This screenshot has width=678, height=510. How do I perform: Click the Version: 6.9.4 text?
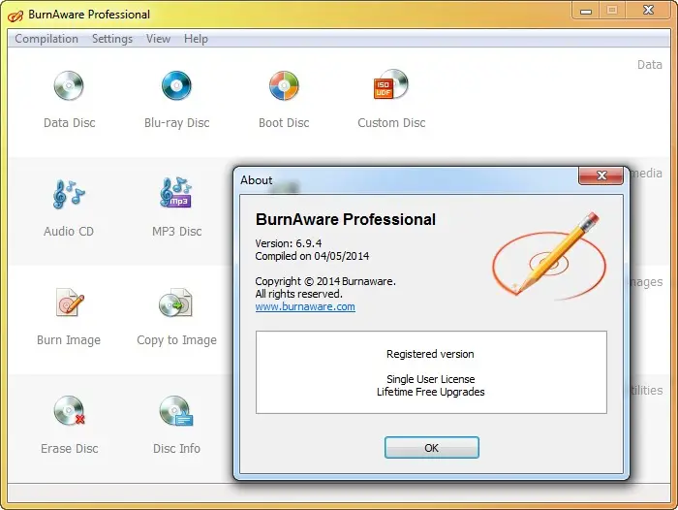[289, 243]
